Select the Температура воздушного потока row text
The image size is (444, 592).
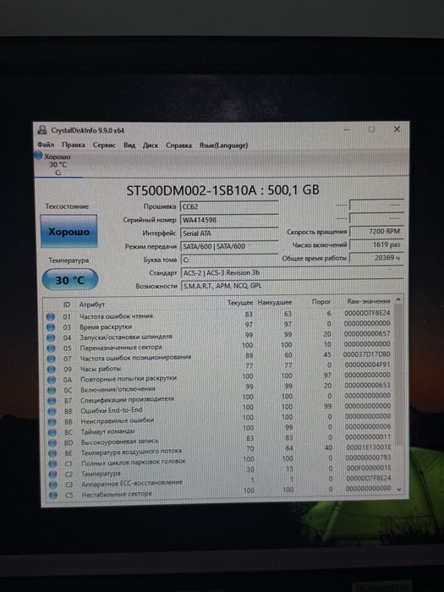131,452
